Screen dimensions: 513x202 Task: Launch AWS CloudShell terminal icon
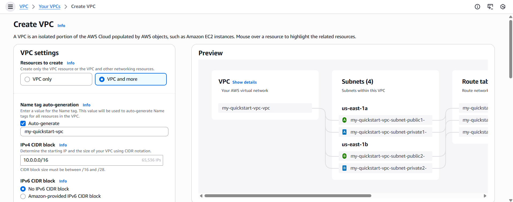(x=490, y=7)
